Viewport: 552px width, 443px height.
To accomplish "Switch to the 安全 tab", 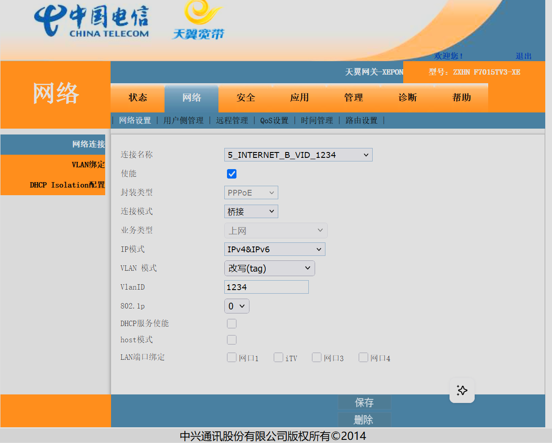I will 245,98.
